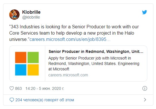Click careers.microsoft.com domain in link card
This screenshot has width=156, height=109.
[x=68, y=75]
